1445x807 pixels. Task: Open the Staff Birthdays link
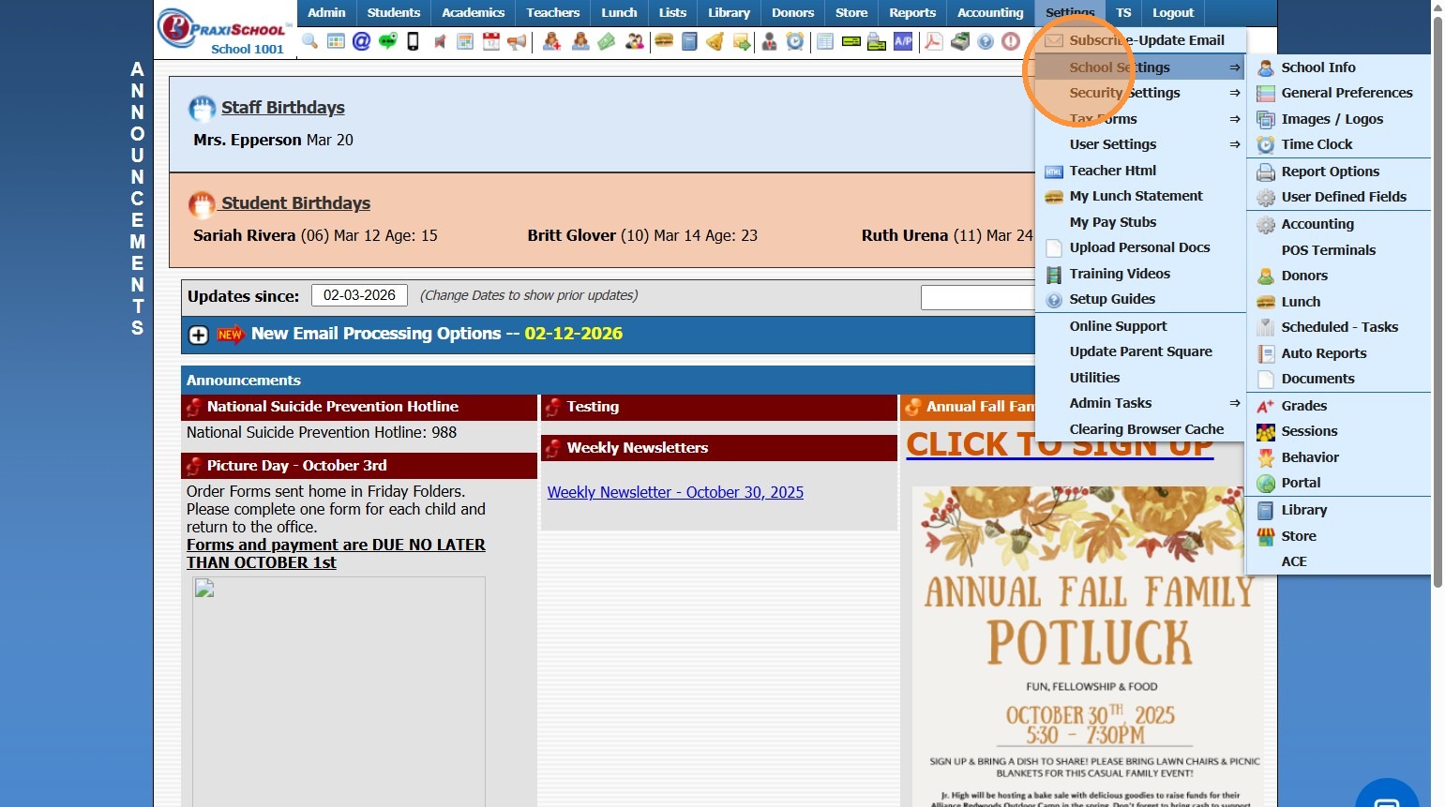[x=283, y=108]
